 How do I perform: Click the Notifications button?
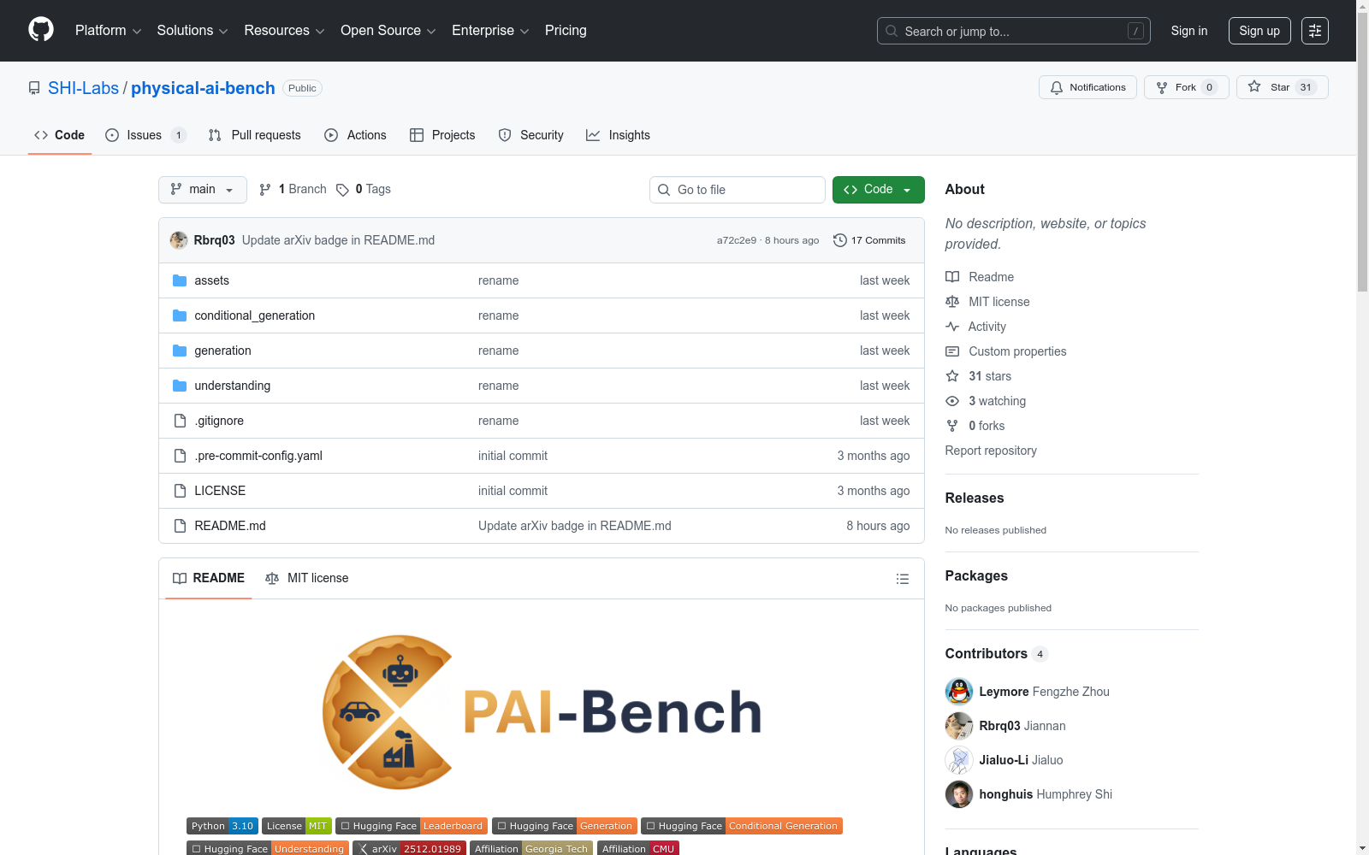[1087, 87]
